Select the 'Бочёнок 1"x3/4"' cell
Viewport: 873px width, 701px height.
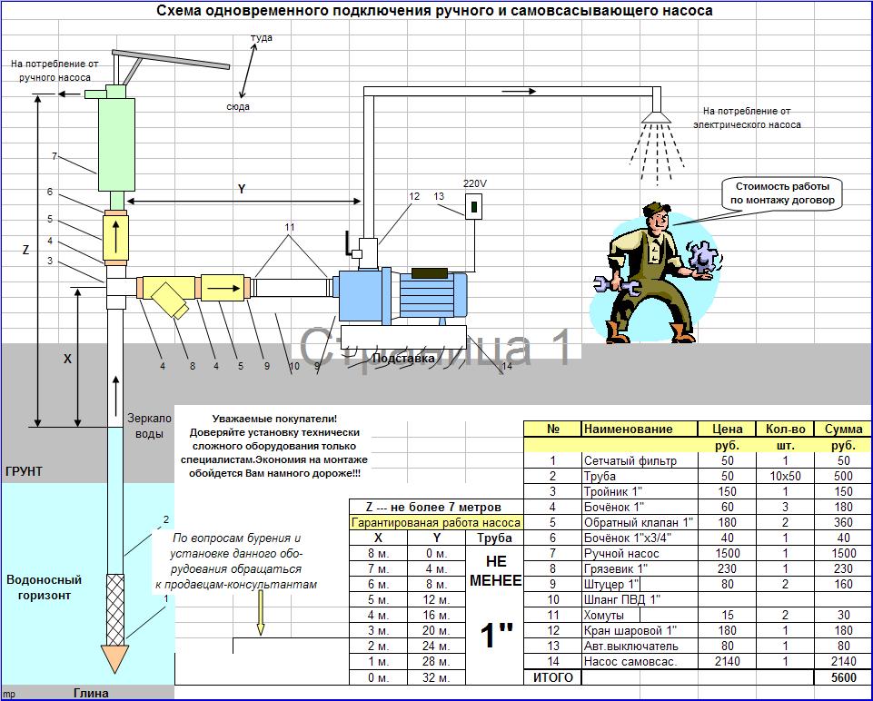click(640, 538)
